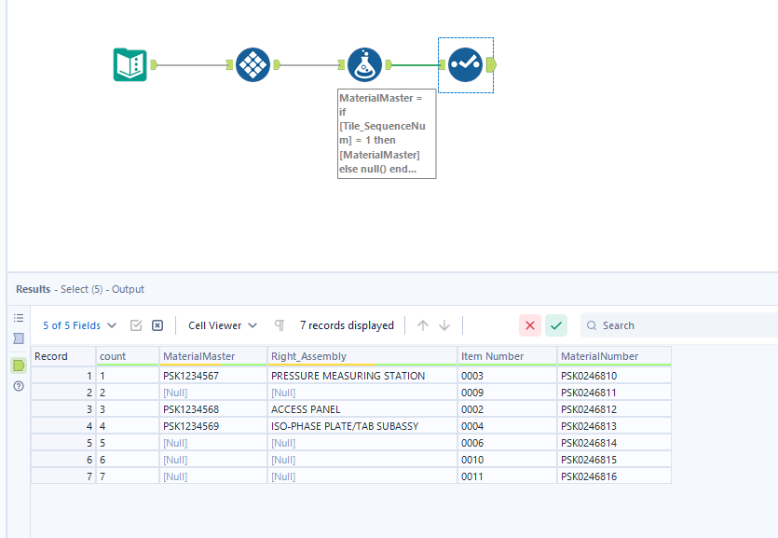Click the Right_Assembly column header
Screen dimensions: 778x538
point(362,356)
